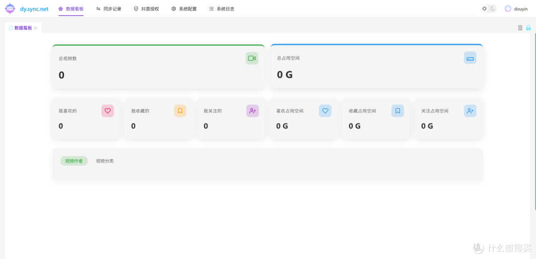
Task: Click the 0 G total space value
Action: pyautogui.click(x=285, y=74)
